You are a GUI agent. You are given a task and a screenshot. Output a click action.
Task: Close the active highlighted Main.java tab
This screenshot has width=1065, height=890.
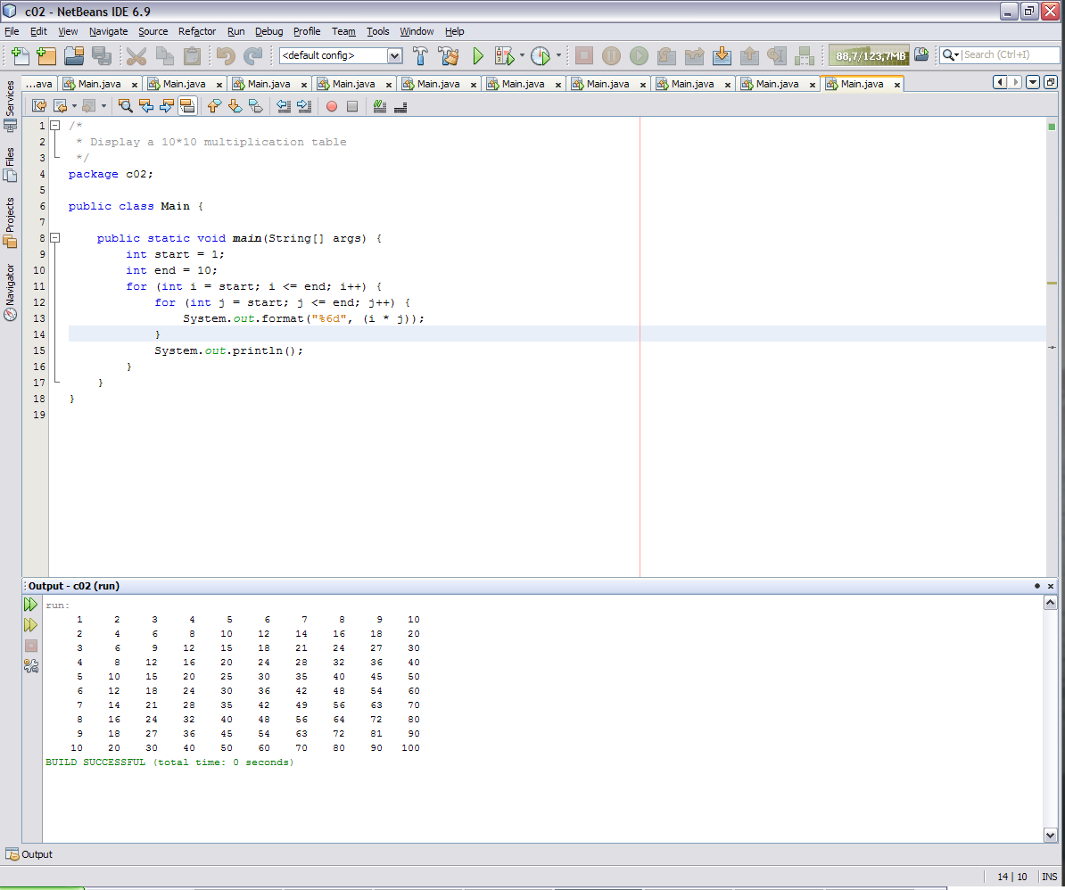(897, 85)
